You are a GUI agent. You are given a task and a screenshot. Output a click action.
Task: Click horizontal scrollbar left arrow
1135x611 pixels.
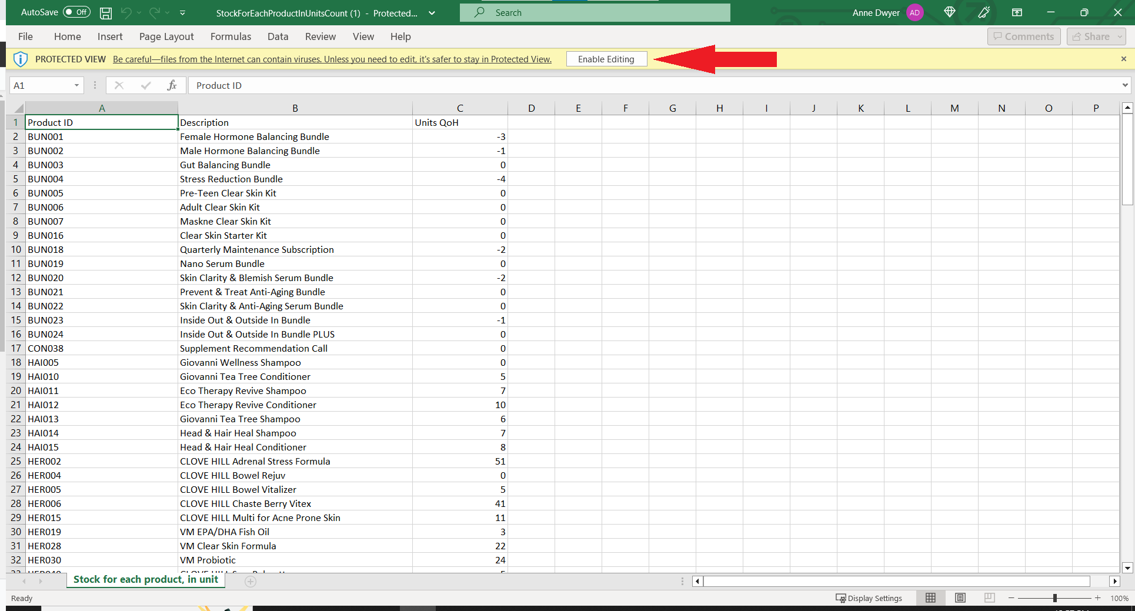tap(697, 582)
